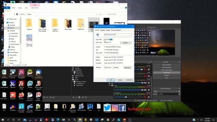Viewport: 217px width, 122px height.
Task: Adjust Duration stepper arrows in Scene Transitions
Action: (179, 94)
